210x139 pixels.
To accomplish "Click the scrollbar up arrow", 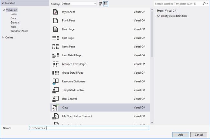I will pyautogui.click(x=152, y=10).
